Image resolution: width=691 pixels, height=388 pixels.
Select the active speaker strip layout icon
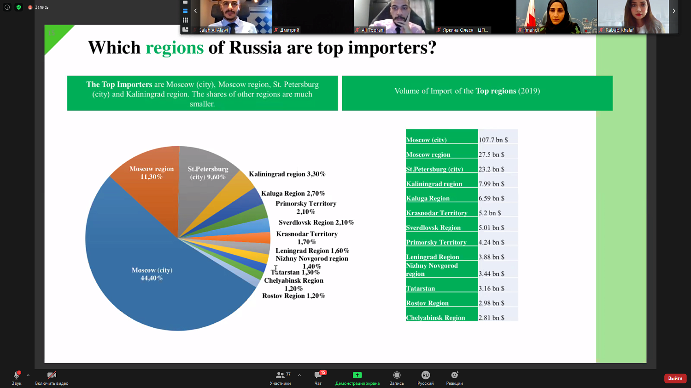tap(185, 11)
